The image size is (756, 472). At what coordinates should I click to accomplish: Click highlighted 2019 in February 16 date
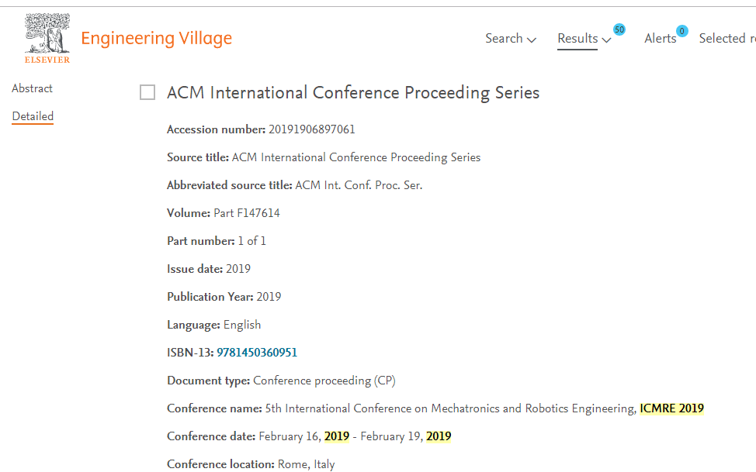tap(337, 436)
